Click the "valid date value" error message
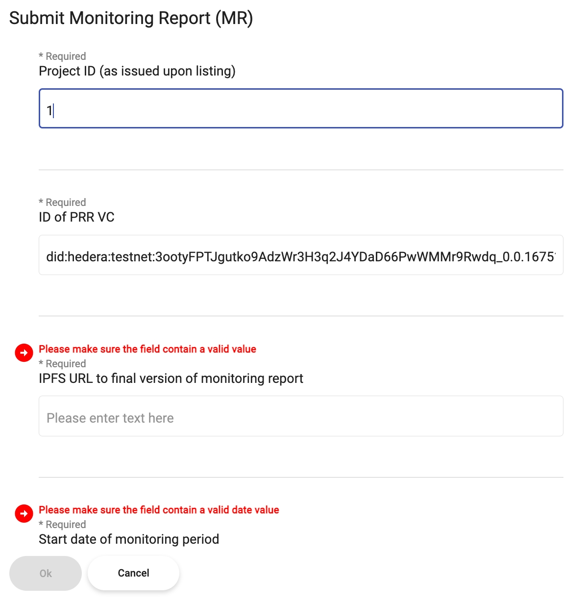The image size is (587, 605). coord(159,510)
